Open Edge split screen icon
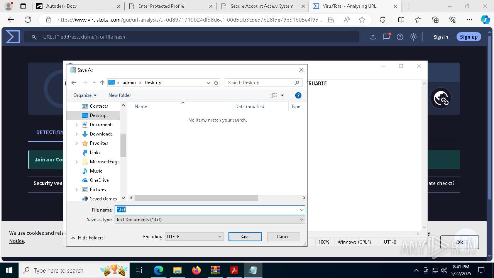 (401, 20)
